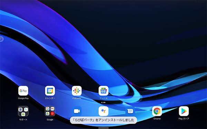Tap the side arrow handle on left edge
Viewport: 207px width, 129px height.
click(x=1, y=39)
